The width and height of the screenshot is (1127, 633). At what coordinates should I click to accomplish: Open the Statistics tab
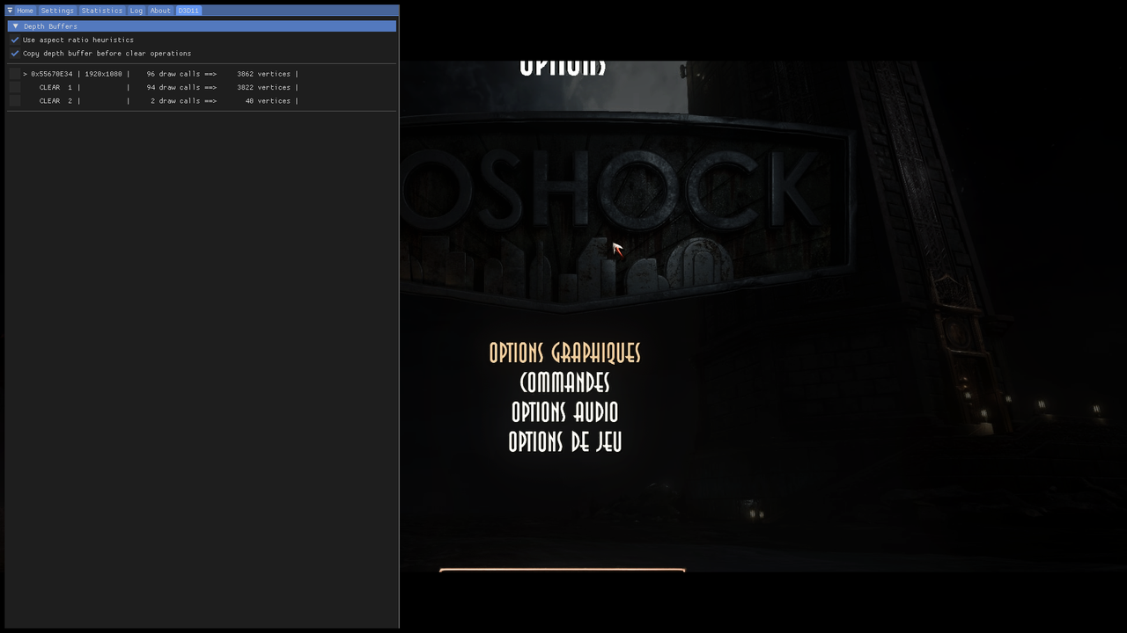click(x=101, y=10)
